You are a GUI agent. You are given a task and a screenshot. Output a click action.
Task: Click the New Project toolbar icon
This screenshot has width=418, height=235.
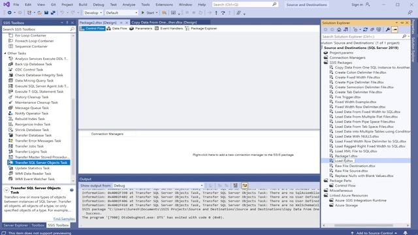coord(29,12)
